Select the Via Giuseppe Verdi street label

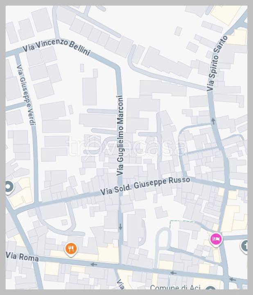(x=26, y=95)
